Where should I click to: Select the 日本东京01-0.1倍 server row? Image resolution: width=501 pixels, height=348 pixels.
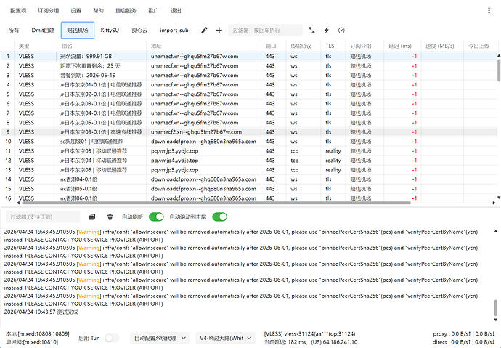coord(248,85)
